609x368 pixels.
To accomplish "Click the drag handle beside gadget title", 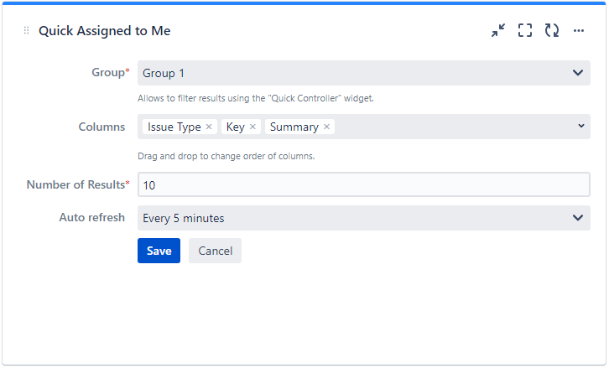I will [x=26, y=30].
